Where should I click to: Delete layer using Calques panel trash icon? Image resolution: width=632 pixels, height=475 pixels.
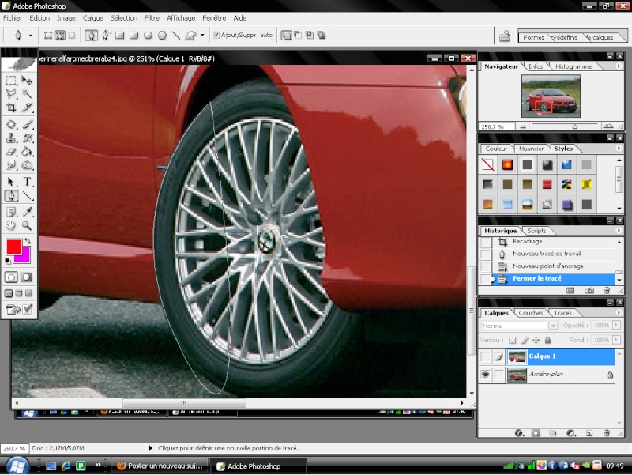coord(607,433)
